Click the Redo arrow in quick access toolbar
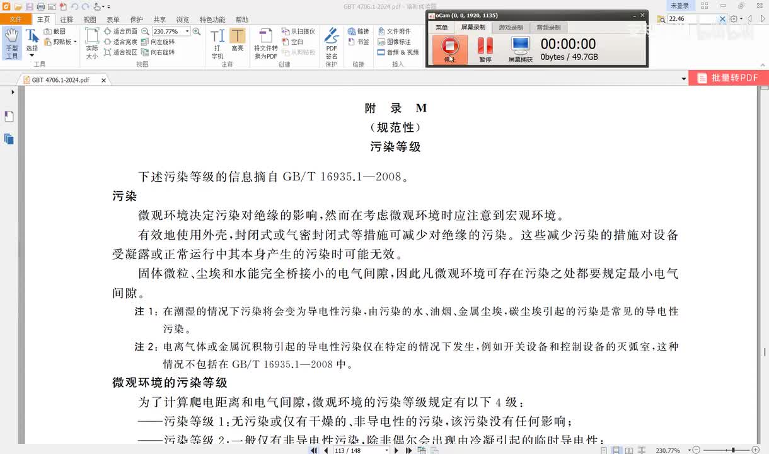Viewport: 769px width, 454px height. tap(85, 6)
